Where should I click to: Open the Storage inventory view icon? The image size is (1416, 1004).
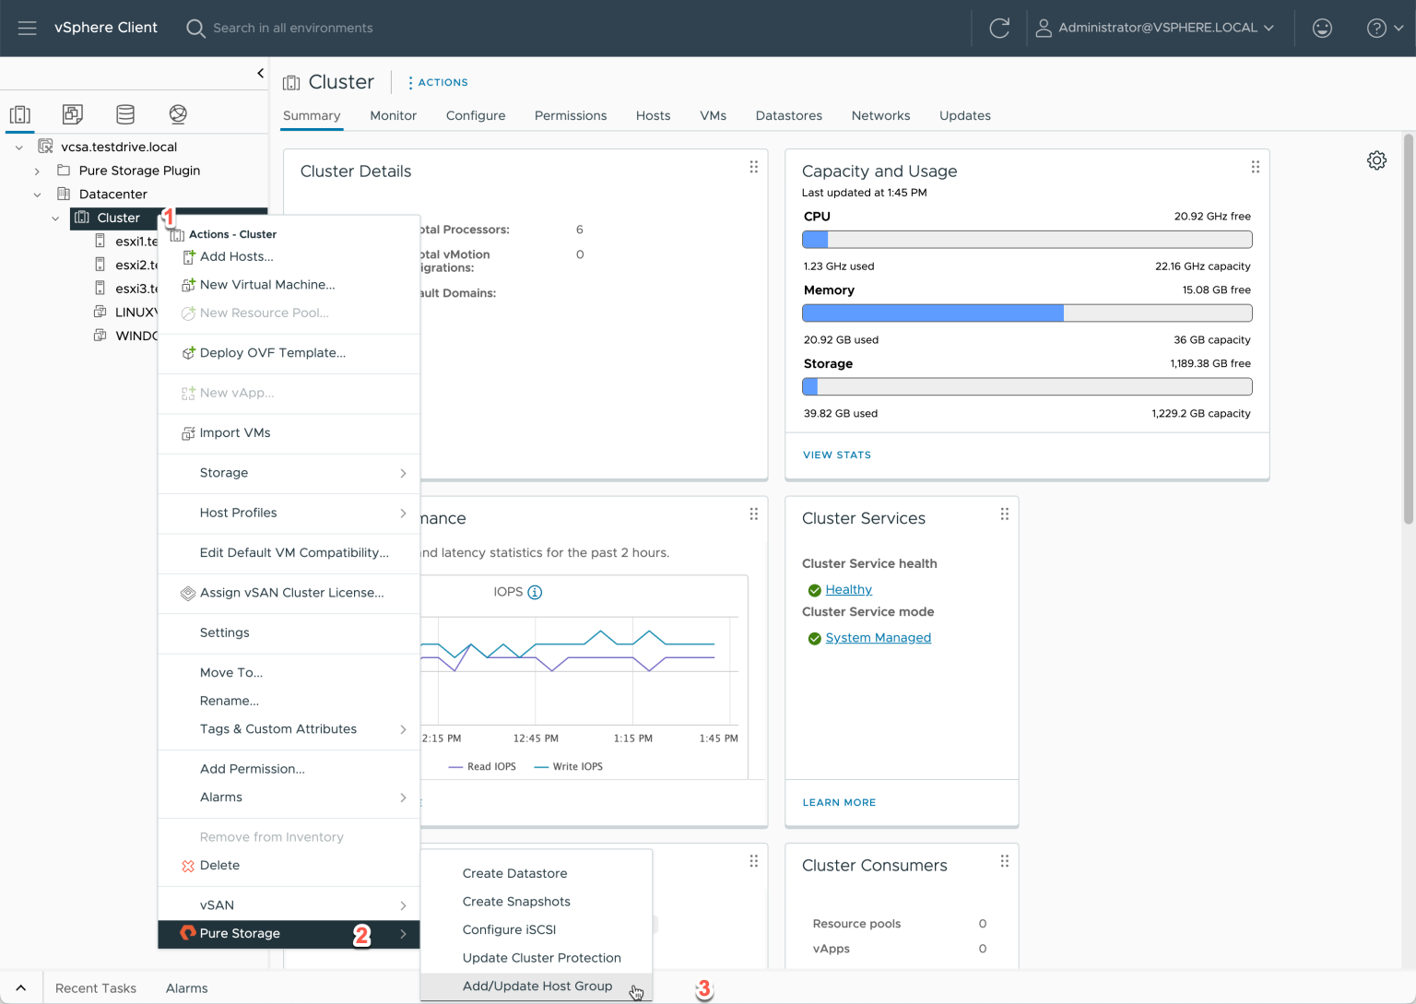(125, 114)
